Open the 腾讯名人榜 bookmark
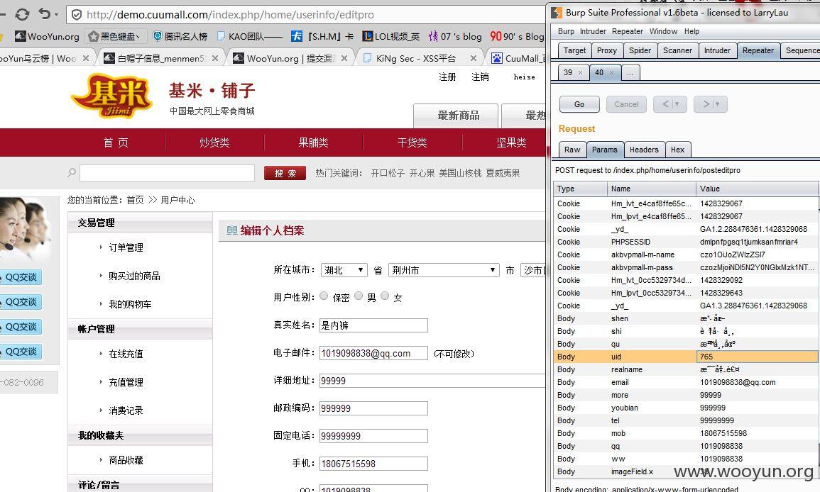Image resolution: width=820 pixels, height=492 pixels. click(180, 36)
